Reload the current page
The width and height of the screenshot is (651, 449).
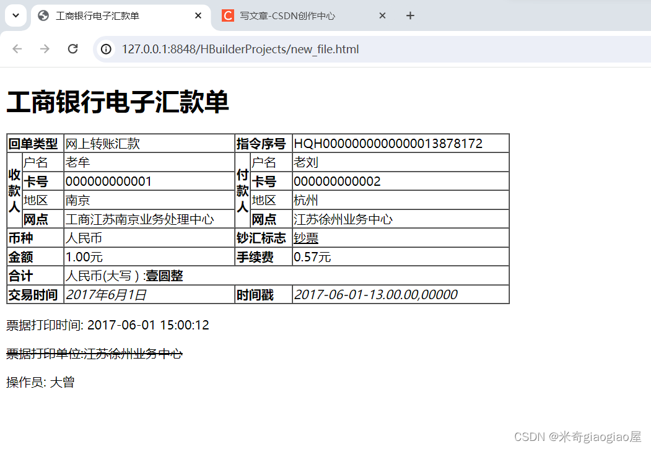pos(72,49)
